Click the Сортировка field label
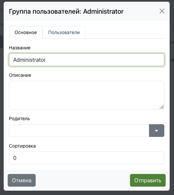This screenshot has height=195, width=174. click(22, 146)
